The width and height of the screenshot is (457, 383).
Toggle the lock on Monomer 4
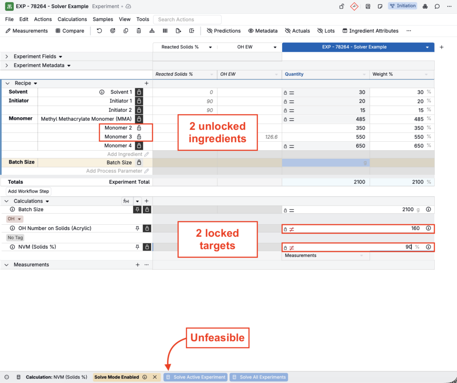click(x=139, y=146)
